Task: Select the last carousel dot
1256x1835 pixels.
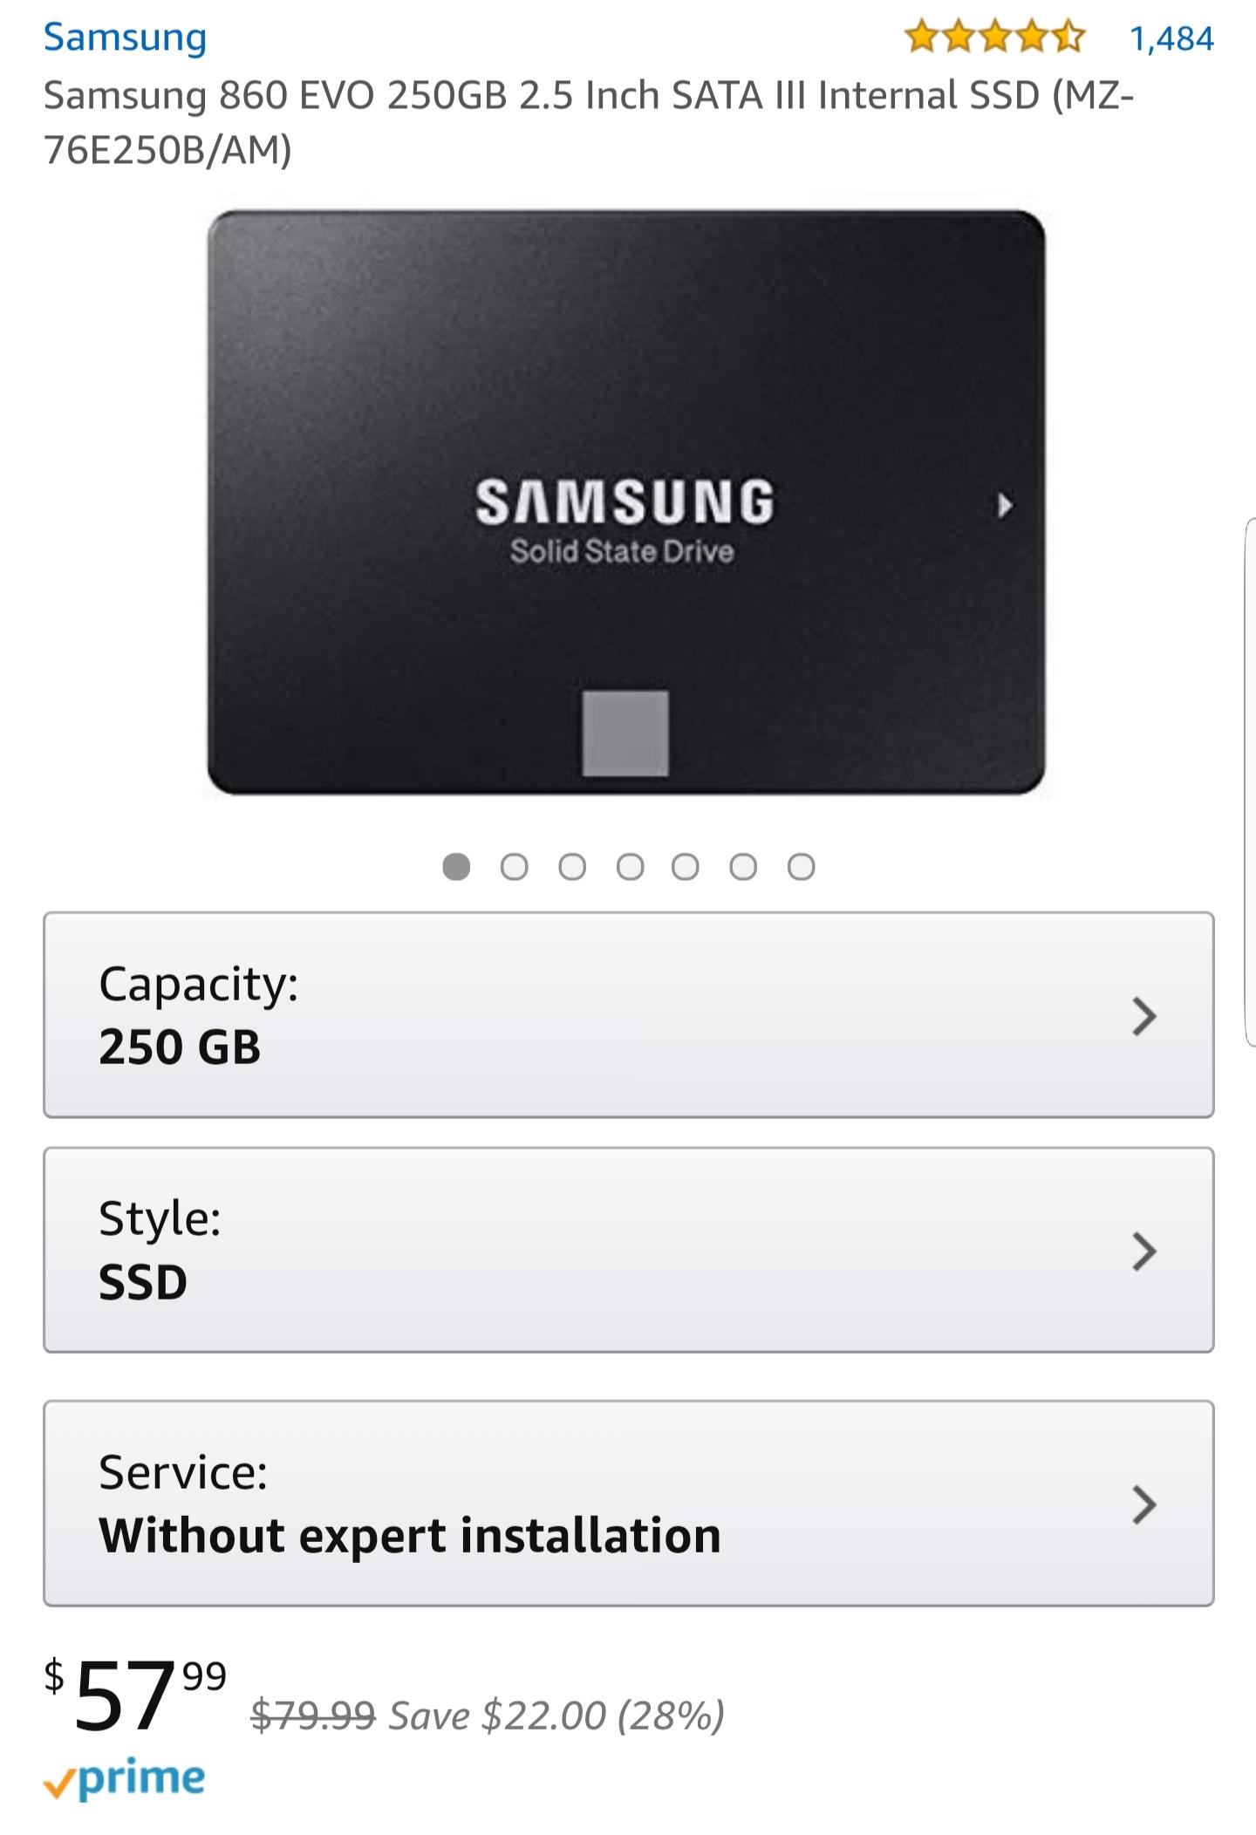Action: 800,866
